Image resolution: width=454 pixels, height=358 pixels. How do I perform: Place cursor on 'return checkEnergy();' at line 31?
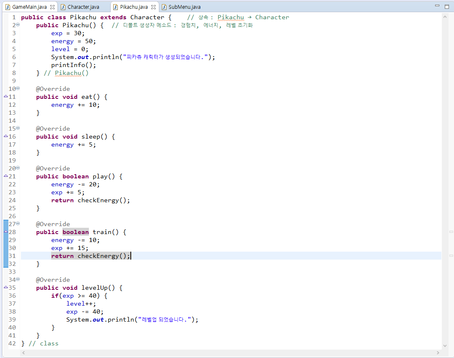(x=91, y=256)
